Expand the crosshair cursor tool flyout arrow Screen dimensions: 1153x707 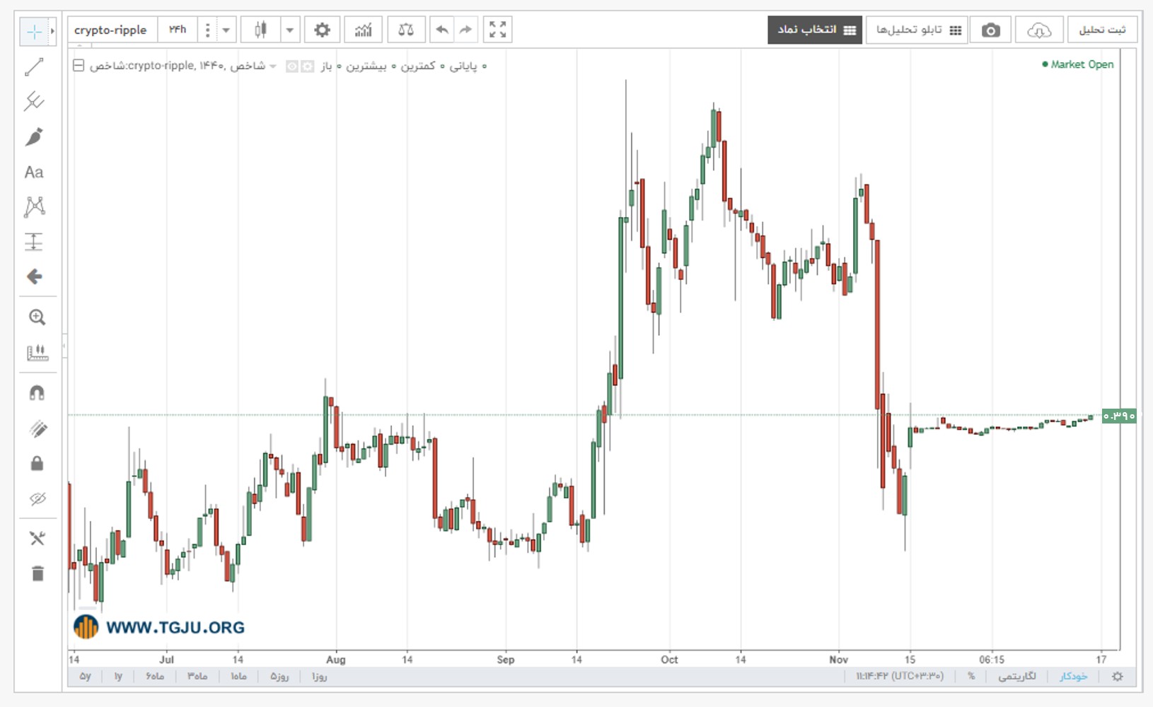click(x=52, y=32)
